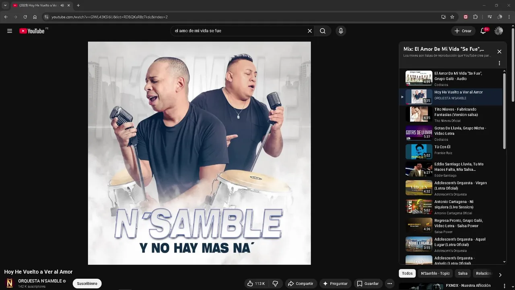
Task: View site information icon in address bar
Action: (x=46, y=17)
